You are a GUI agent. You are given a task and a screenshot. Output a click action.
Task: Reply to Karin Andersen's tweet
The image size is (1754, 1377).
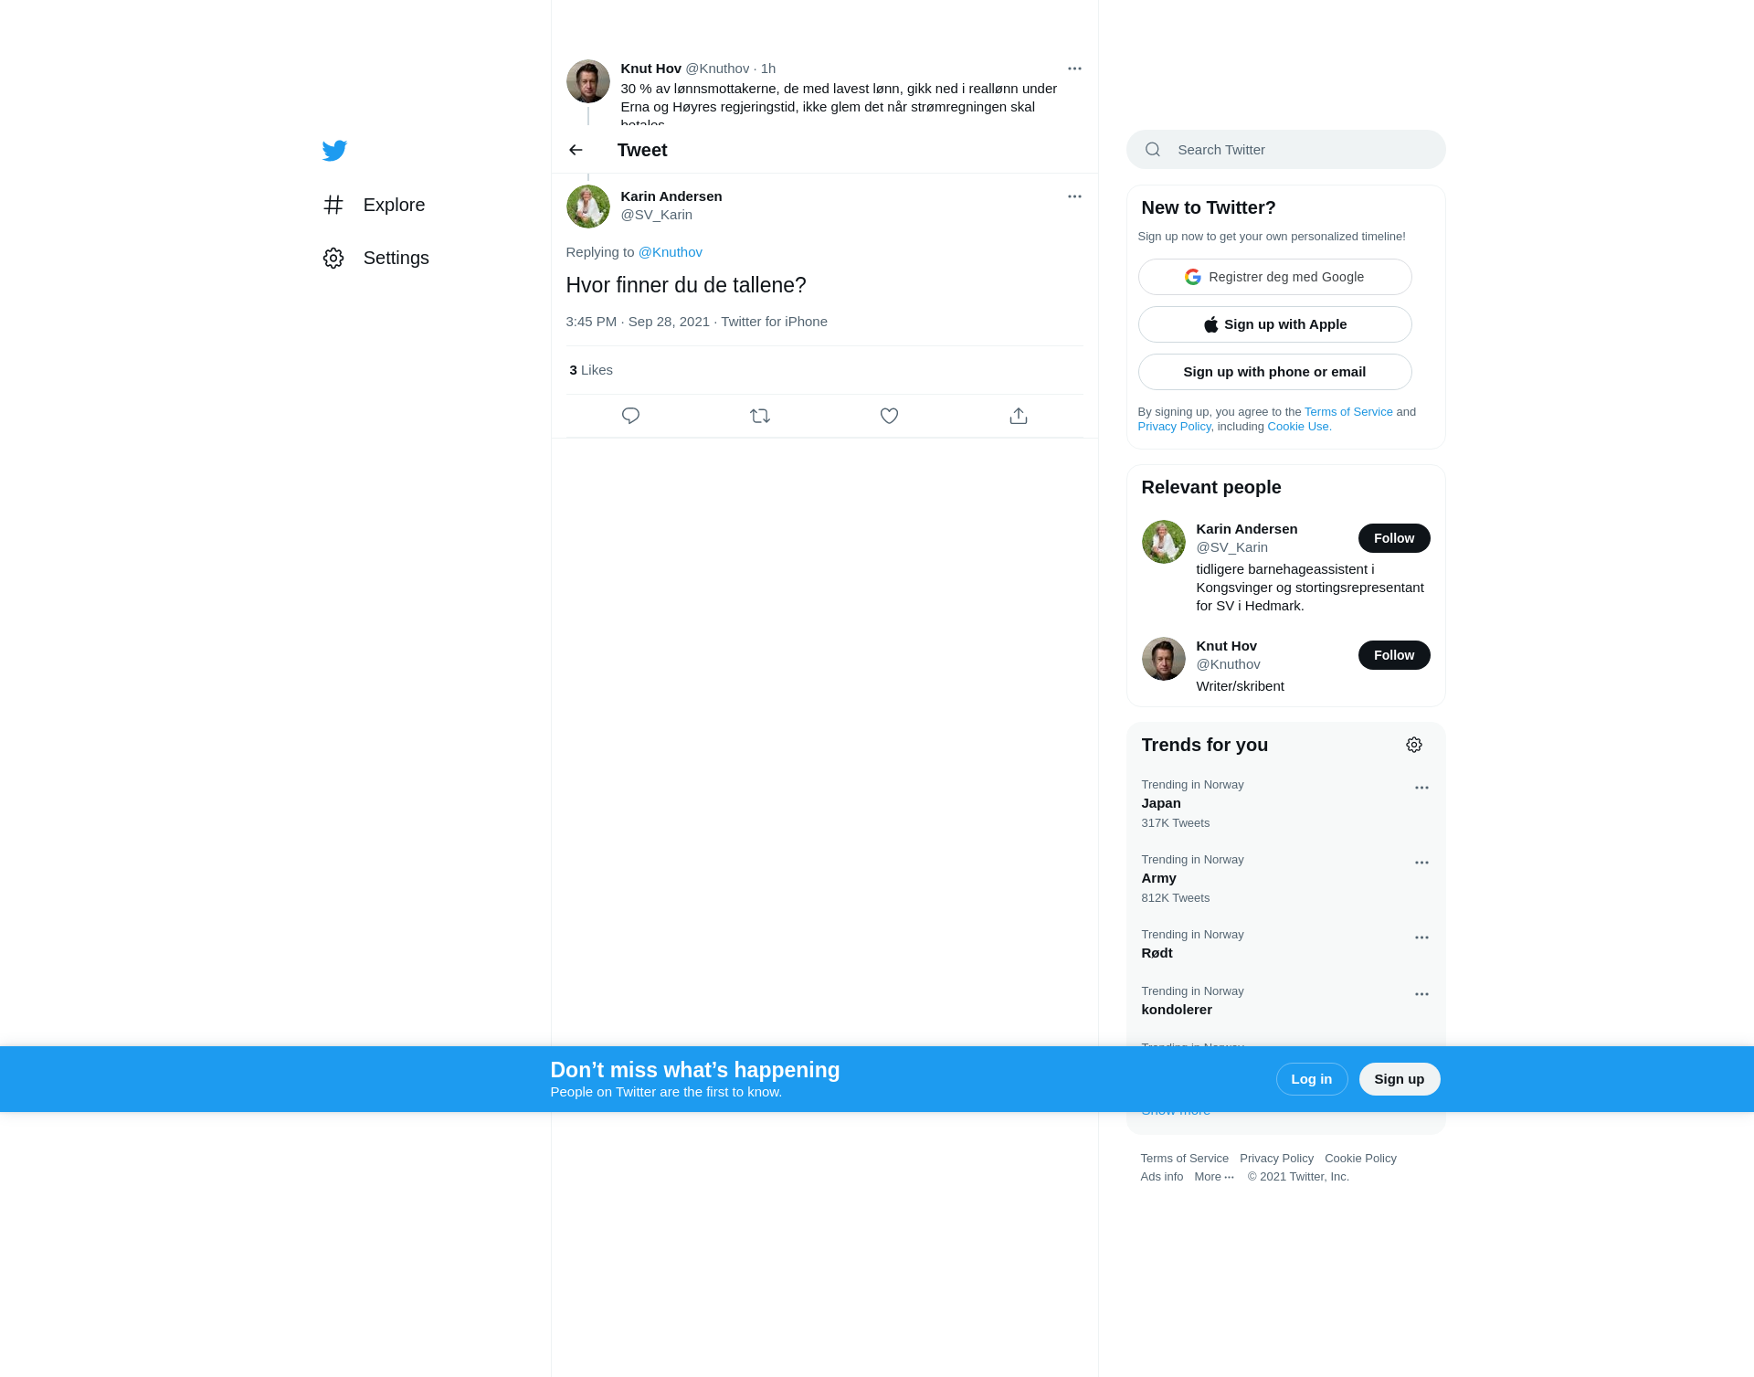click(x=630, y=416)
